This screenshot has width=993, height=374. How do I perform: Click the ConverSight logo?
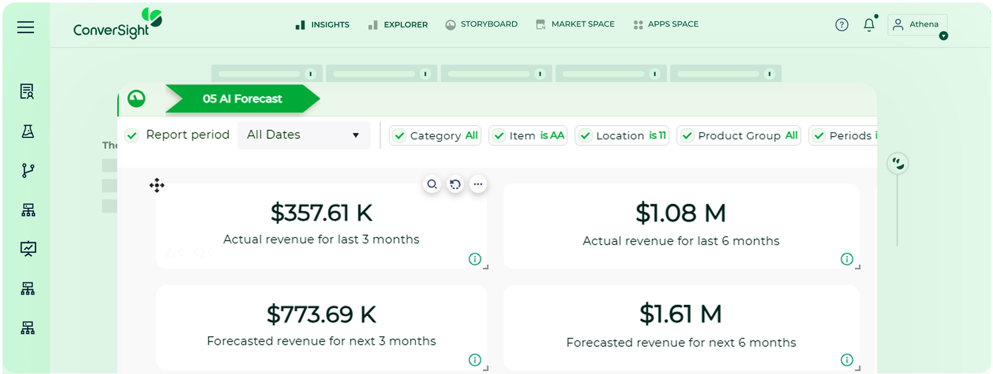point(118,23)
